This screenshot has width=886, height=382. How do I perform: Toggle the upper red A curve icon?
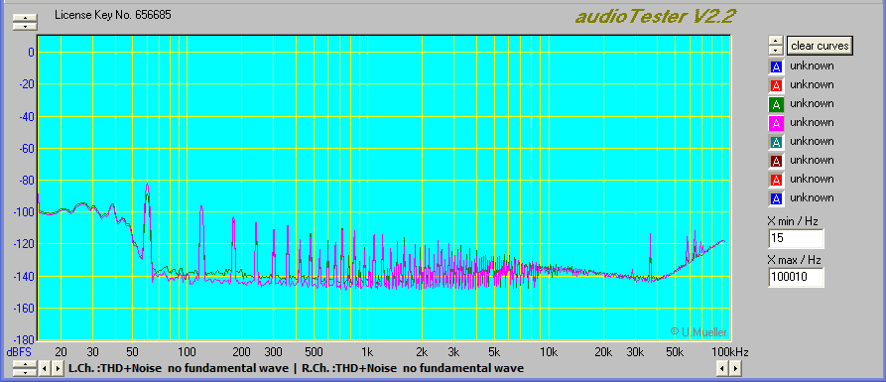point(777,85)
